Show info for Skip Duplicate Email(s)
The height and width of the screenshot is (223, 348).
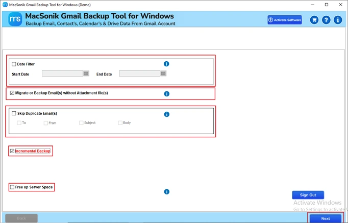[x=167, y=114]
